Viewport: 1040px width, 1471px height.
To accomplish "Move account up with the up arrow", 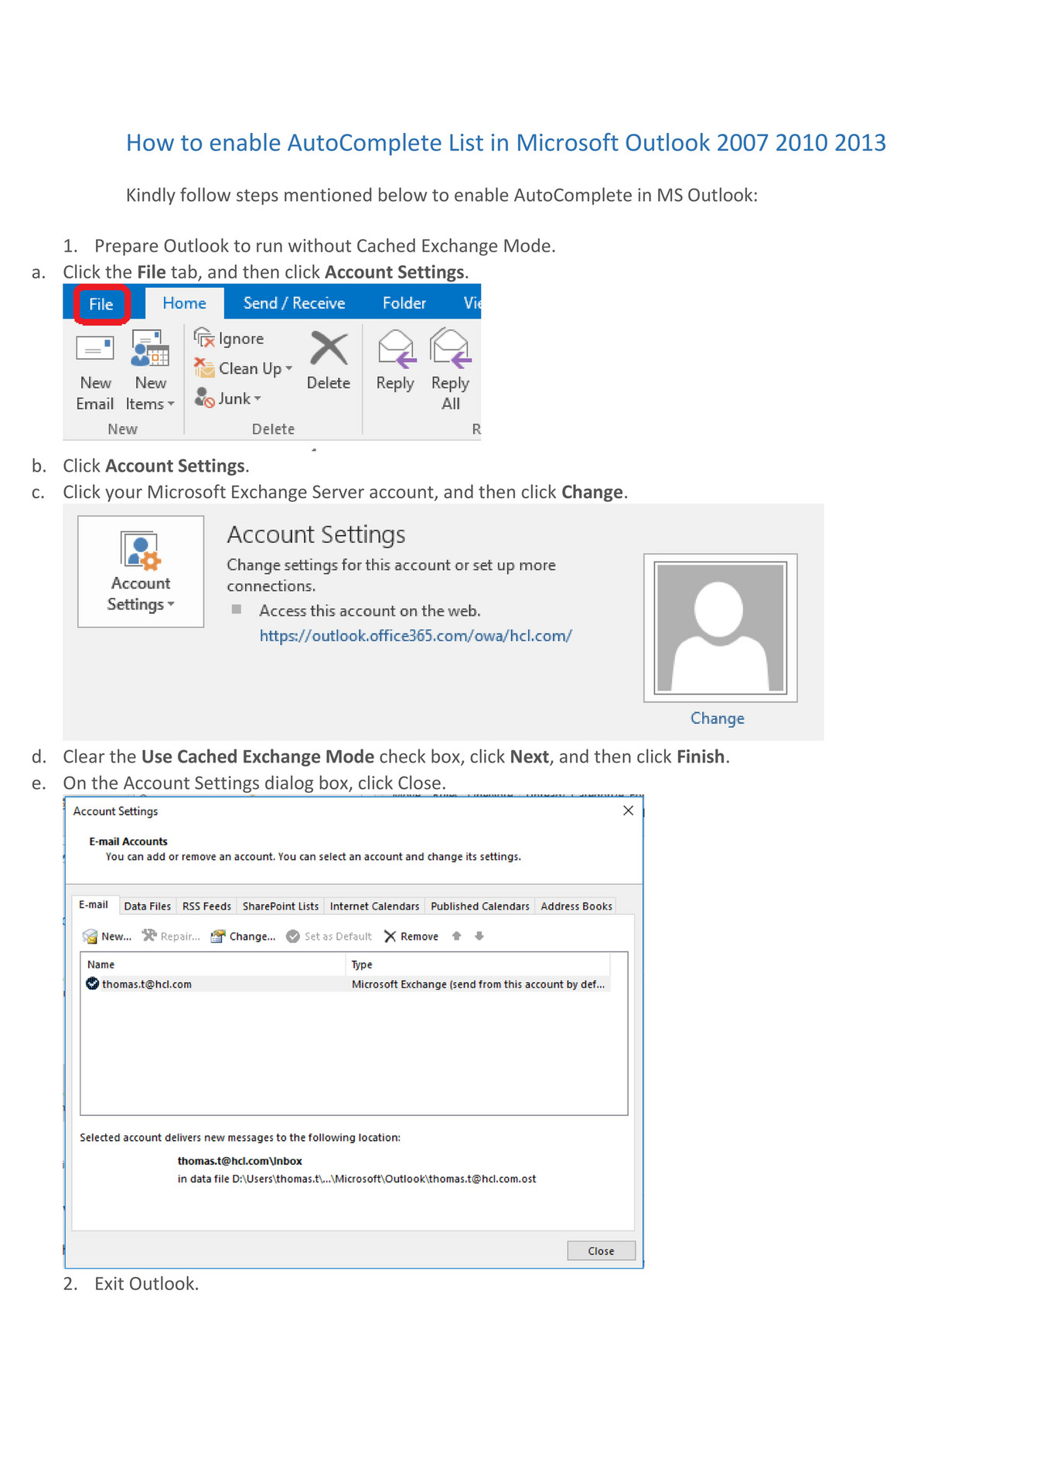I will [x=457, y=936].
